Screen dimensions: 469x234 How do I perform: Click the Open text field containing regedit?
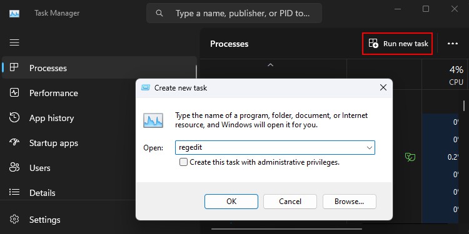click(x=275, y=148)
